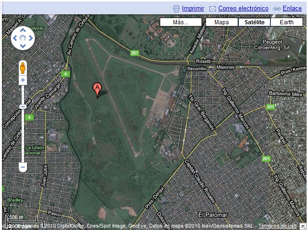Click the Street View pegman icon
The image size is (308, 230).
[23, 68]
